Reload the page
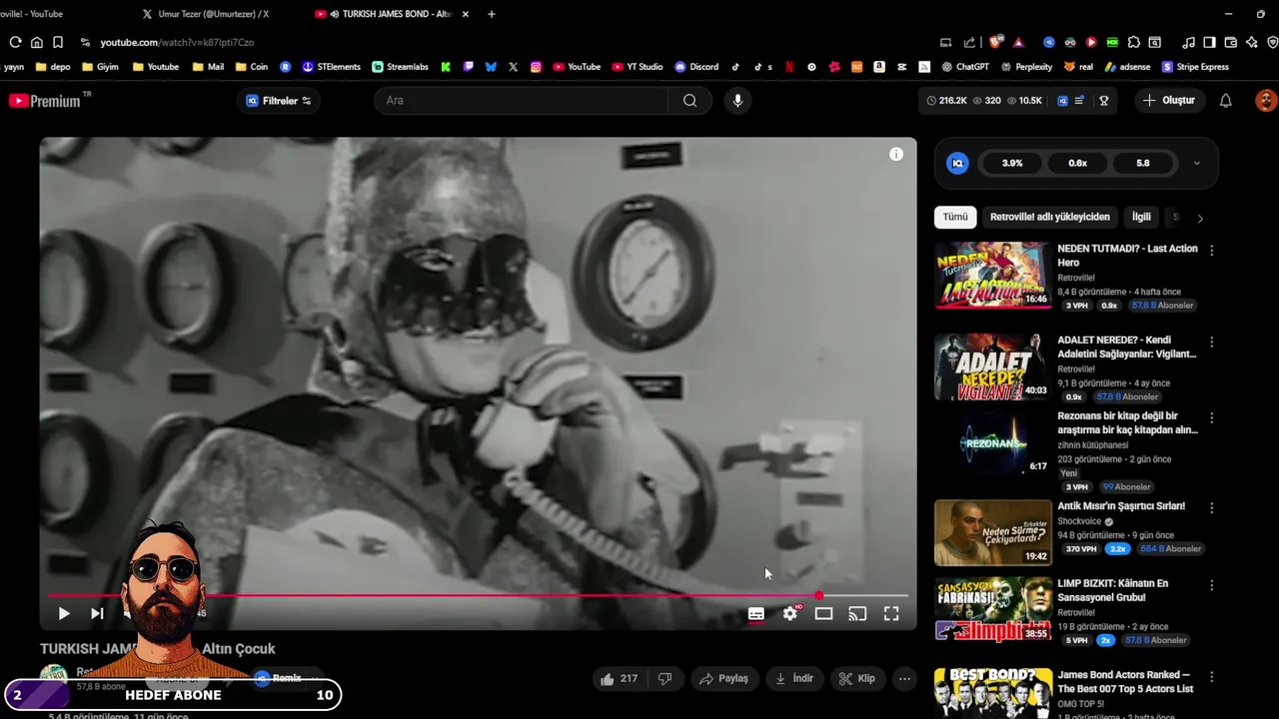 click(x=15, y=42)
